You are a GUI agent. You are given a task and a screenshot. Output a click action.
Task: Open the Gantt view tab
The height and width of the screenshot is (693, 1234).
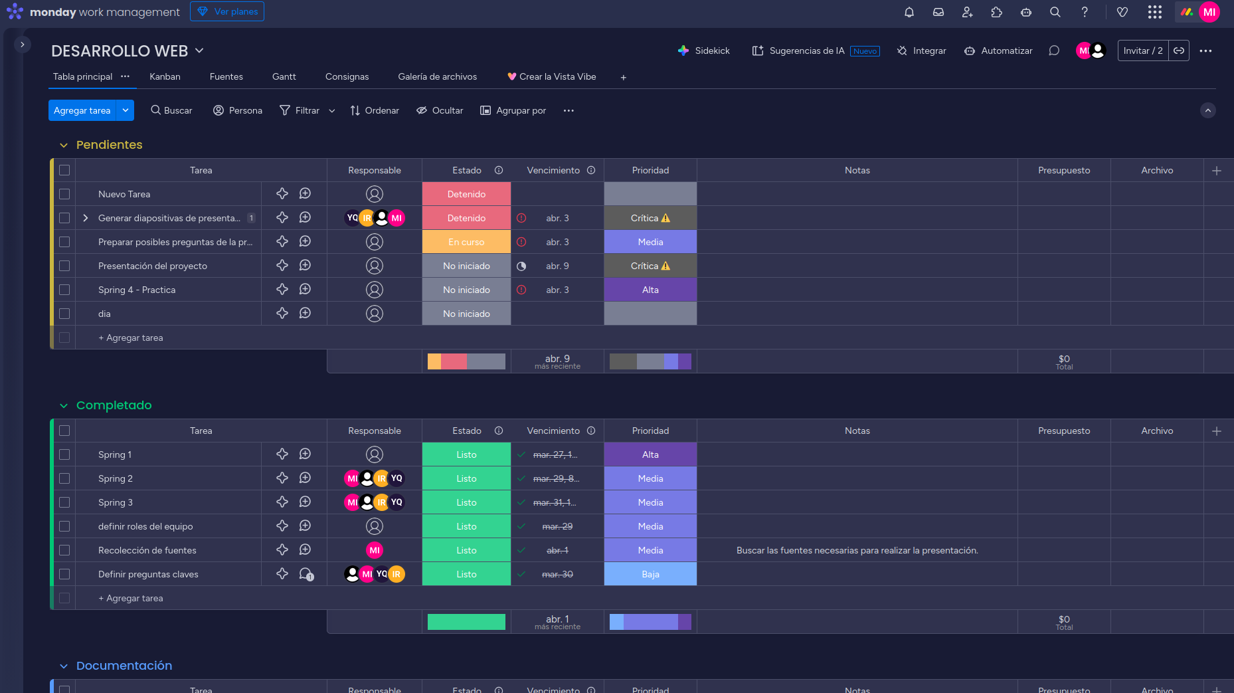point(284,76)
